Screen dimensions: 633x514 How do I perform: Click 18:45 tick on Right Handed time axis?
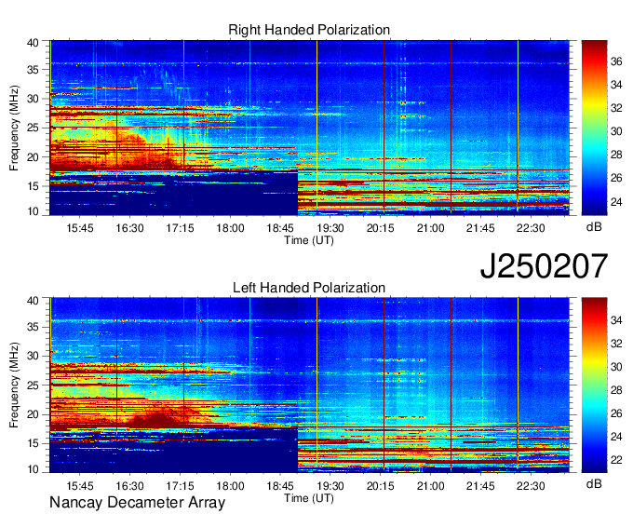[x=280, y=228]
